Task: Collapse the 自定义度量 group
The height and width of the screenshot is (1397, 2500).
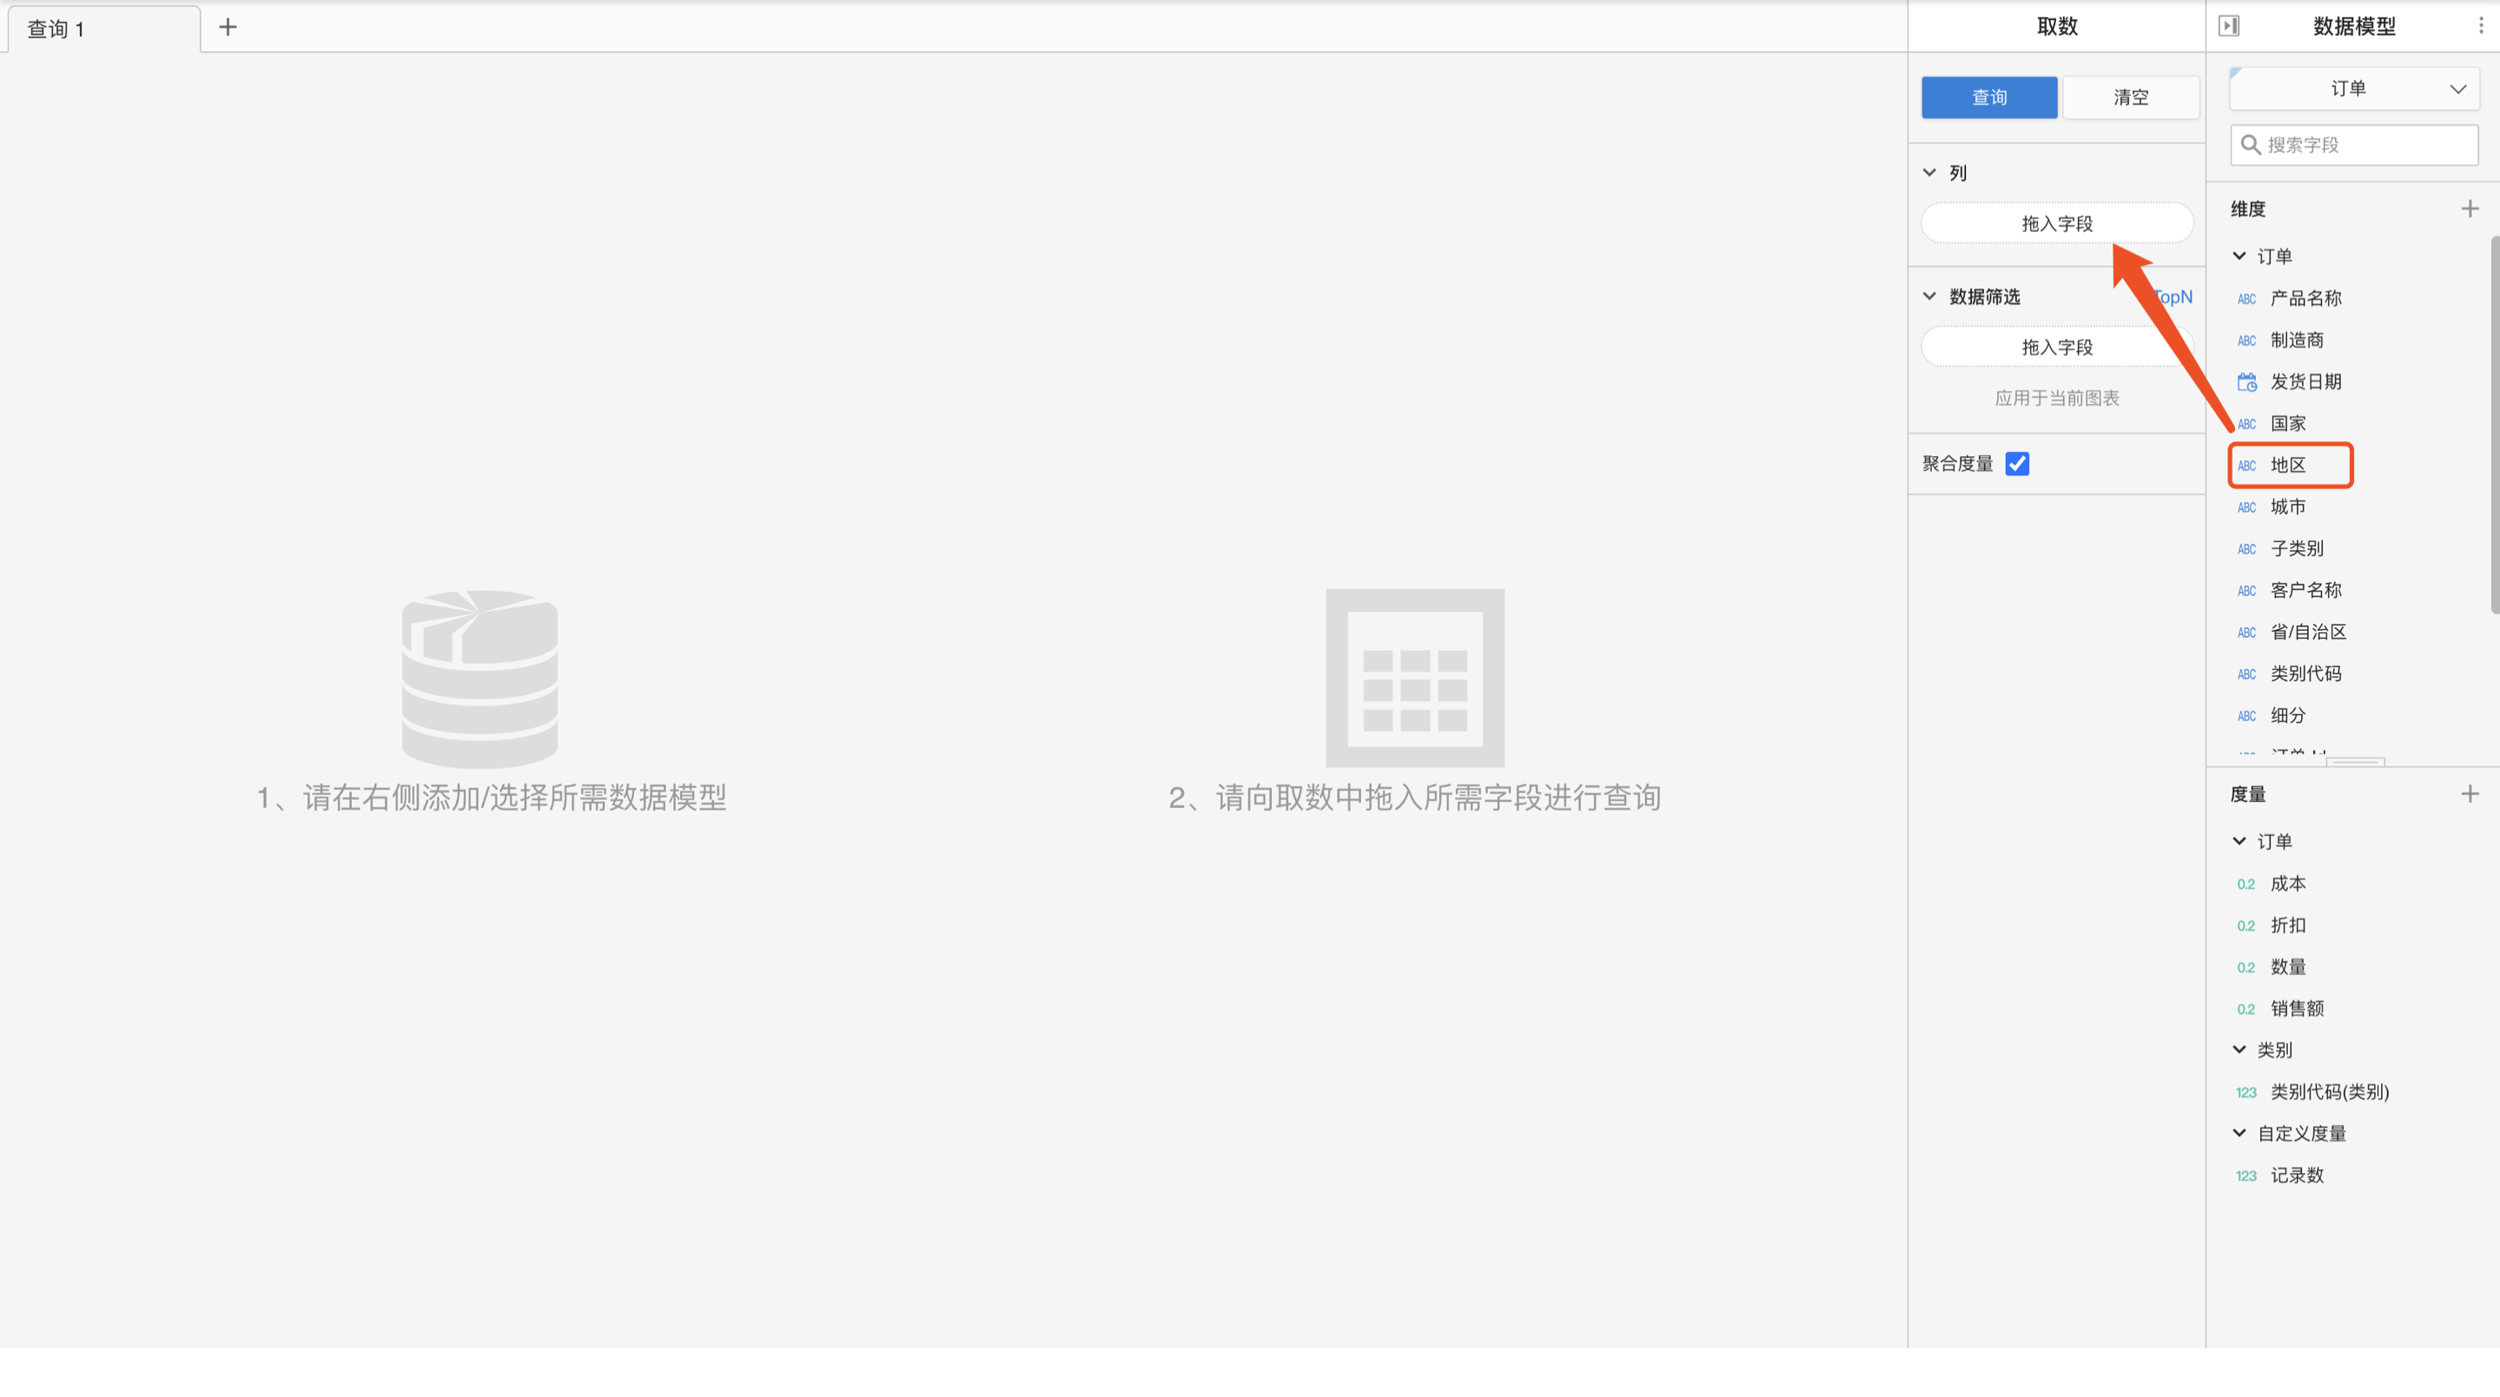Action: coord(2239,1133)
